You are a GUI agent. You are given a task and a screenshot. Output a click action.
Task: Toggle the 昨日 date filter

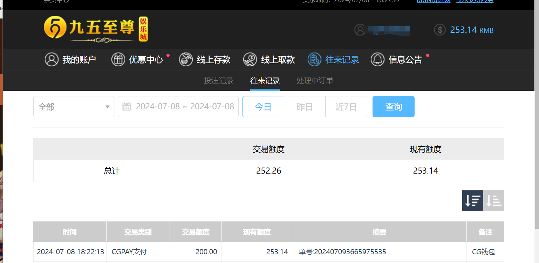(x=305, y=107)
